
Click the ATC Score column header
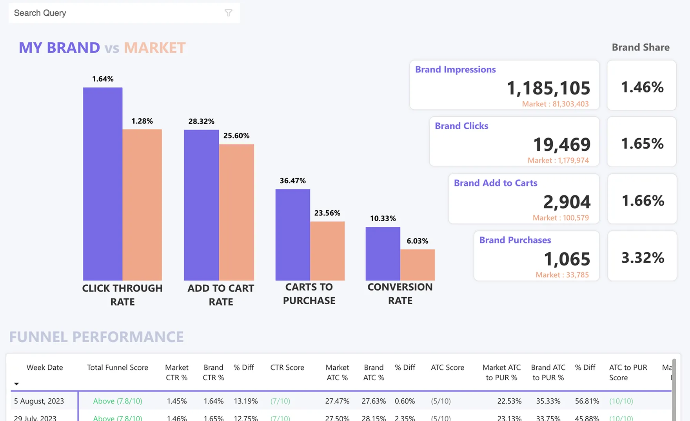[x=447, y=367]
